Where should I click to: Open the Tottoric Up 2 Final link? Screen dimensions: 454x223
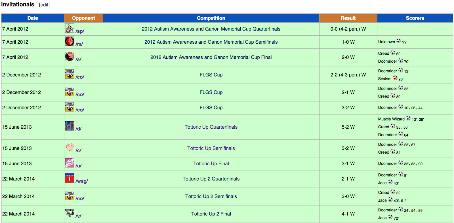pyautogui.click(x=211, y=214)
